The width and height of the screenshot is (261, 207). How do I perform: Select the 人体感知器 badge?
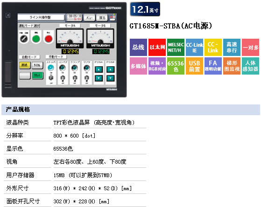(x=250, y=66)
